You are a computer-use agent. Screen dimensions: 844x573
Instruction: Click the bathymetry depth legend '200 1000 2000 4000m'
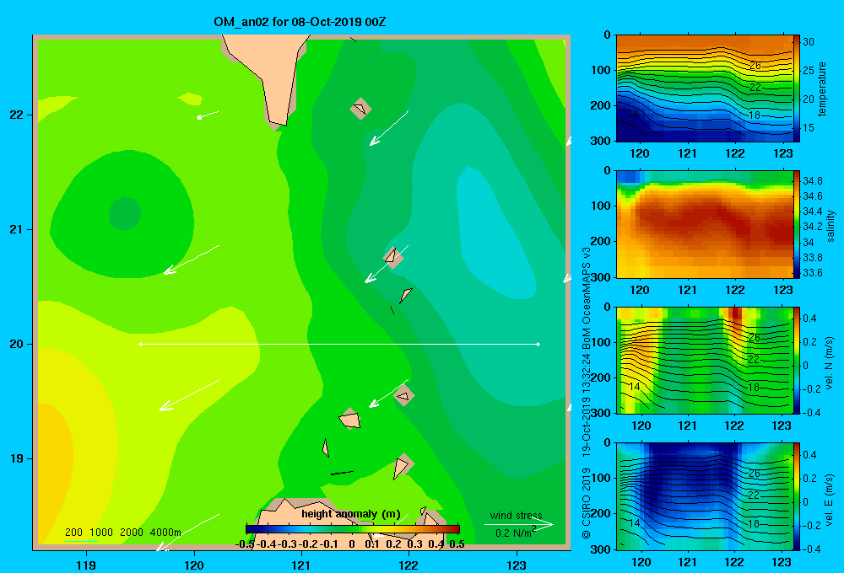click(x=123, y=533)
